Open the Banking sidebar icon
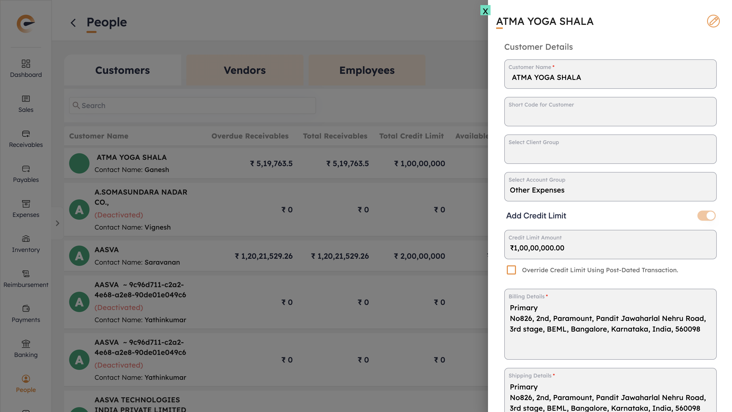This screenshot has height=412, width=732. [26, 344]
